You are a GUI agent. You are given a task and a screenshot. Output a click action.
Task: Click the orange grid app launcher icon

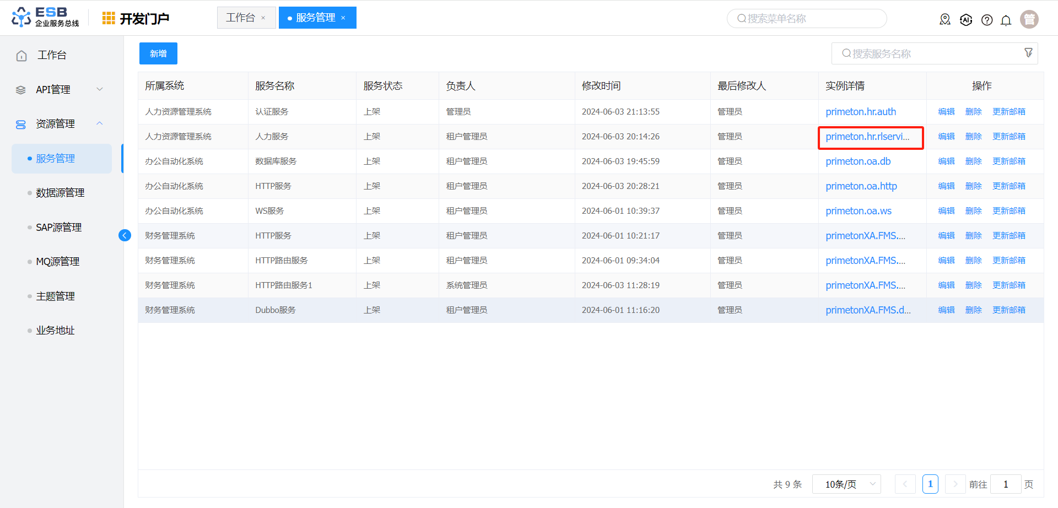(x=109, y=18)
